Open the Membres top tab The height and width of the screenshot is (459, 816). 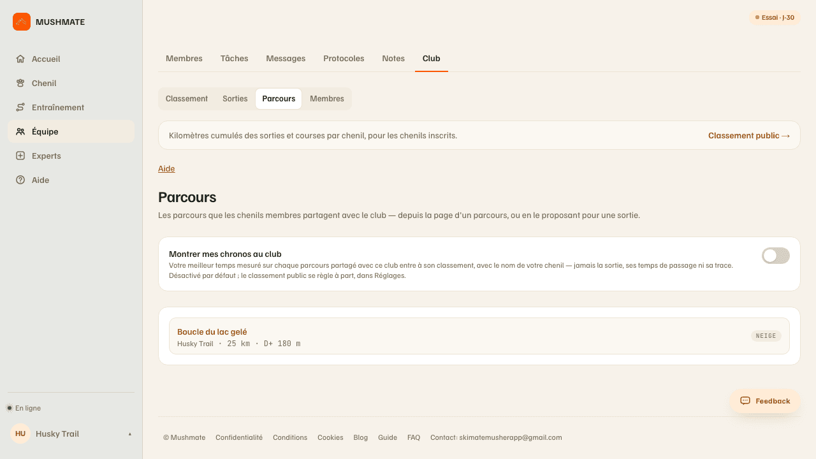tap(184, 59)
